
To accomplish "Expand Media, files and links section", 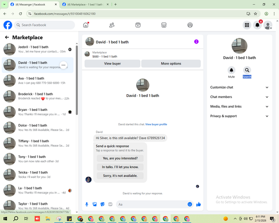I will point(239,106).
